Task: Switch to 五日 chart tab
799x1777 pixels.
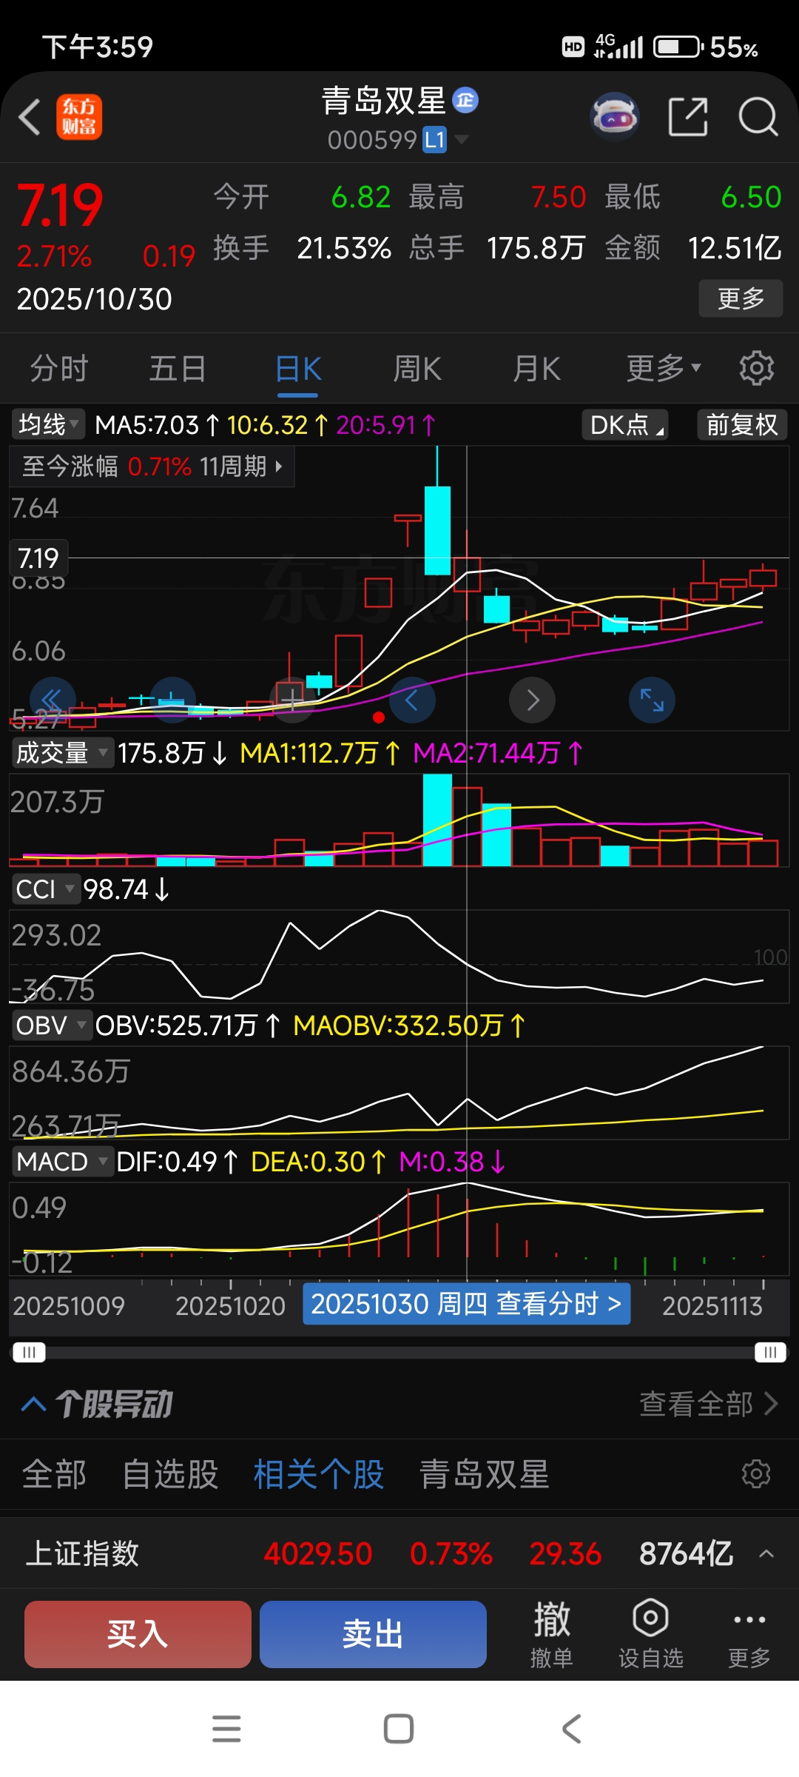Action: click(178, 368)
